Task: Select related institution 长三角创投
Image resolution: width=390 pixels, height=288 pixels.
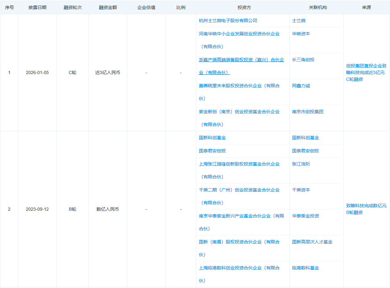Action: tap(303, 60)
